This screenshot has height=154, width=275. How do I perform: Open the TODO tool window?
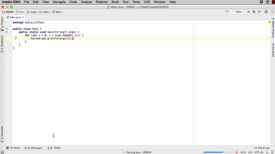(x=54, y=148)
